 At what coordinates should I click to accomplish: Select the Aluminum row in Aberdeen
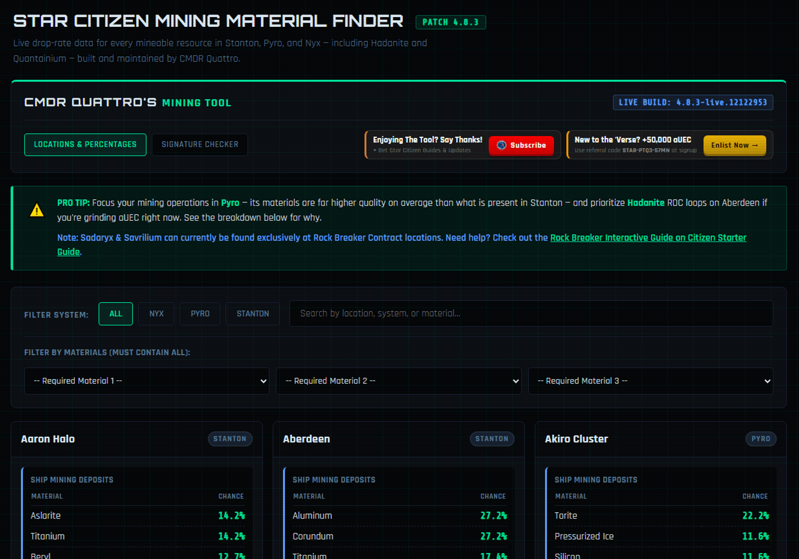(399, 516)
